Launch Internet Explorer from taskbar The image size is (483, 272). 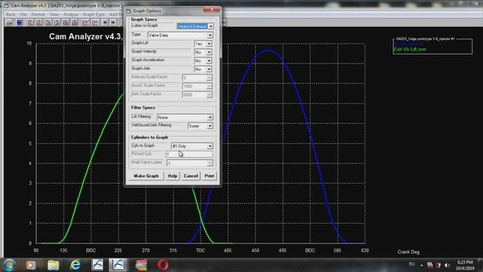pos(75,265)
